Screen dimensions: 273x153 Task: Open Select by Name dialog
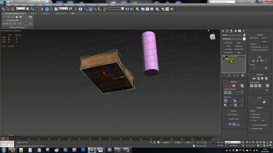32,9
